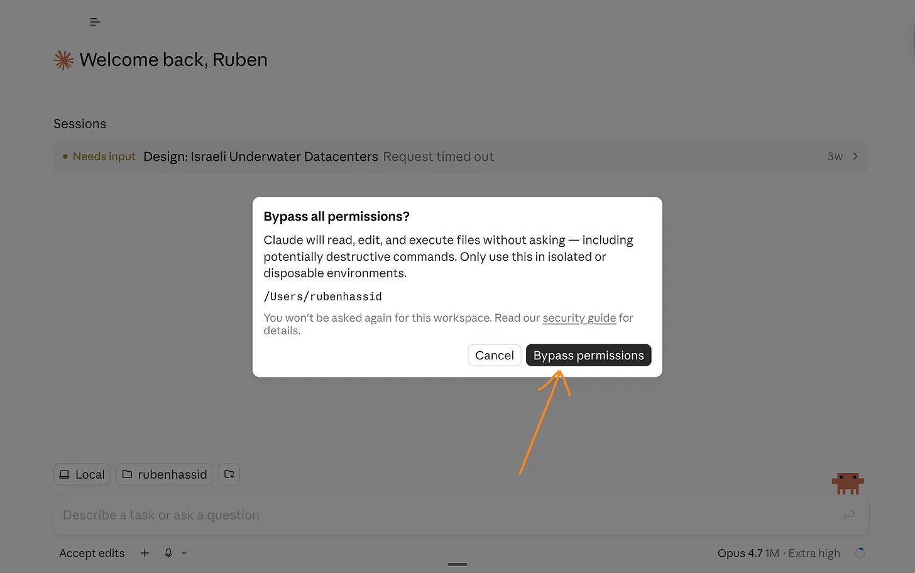Viewport: 915px width, 573px height.
Task: Focus the Describe a task input field
Action: tap(461, 515)
